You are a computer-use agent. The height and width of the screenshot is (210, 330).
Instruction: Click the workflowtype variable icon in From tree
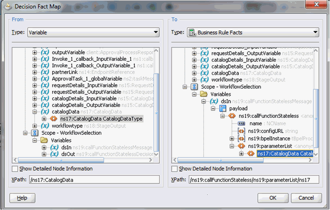[45, 126]
